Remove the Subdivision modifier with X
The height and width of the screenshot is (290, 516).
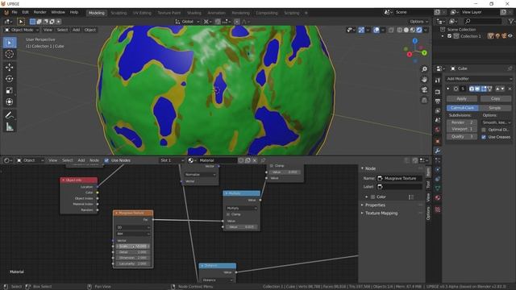[510, 89]
